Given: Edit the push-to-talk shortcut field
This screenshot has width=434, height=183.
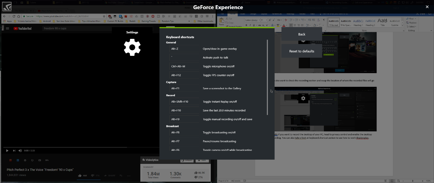Looking at the screenshot, I should [184, 58].
